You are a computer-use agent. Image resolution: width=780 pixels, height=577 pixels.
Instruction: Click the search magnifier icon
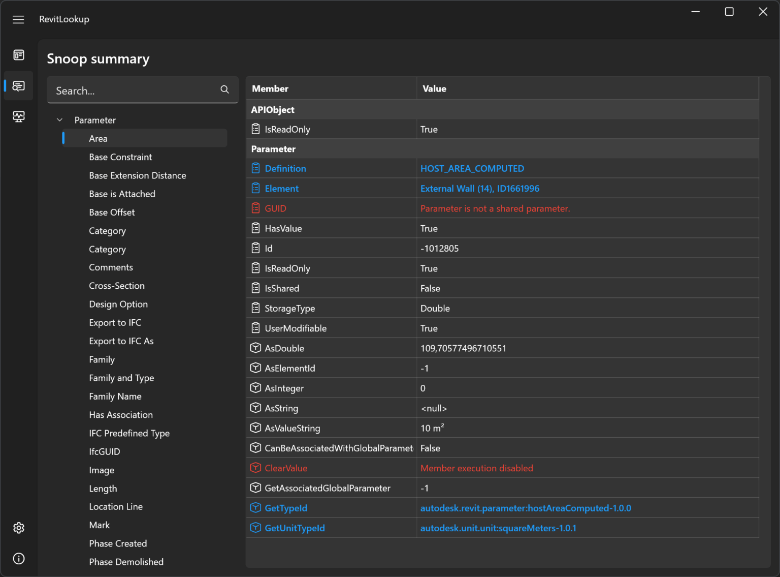click(x=224, y=89)
